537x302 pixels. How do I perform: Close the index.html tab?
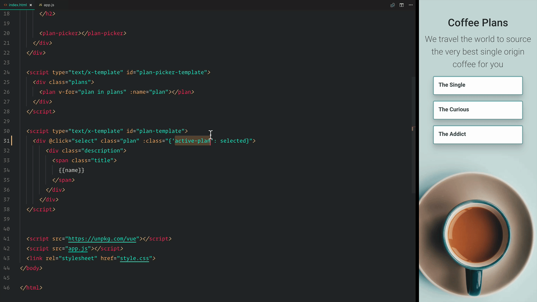click(31, 5)
